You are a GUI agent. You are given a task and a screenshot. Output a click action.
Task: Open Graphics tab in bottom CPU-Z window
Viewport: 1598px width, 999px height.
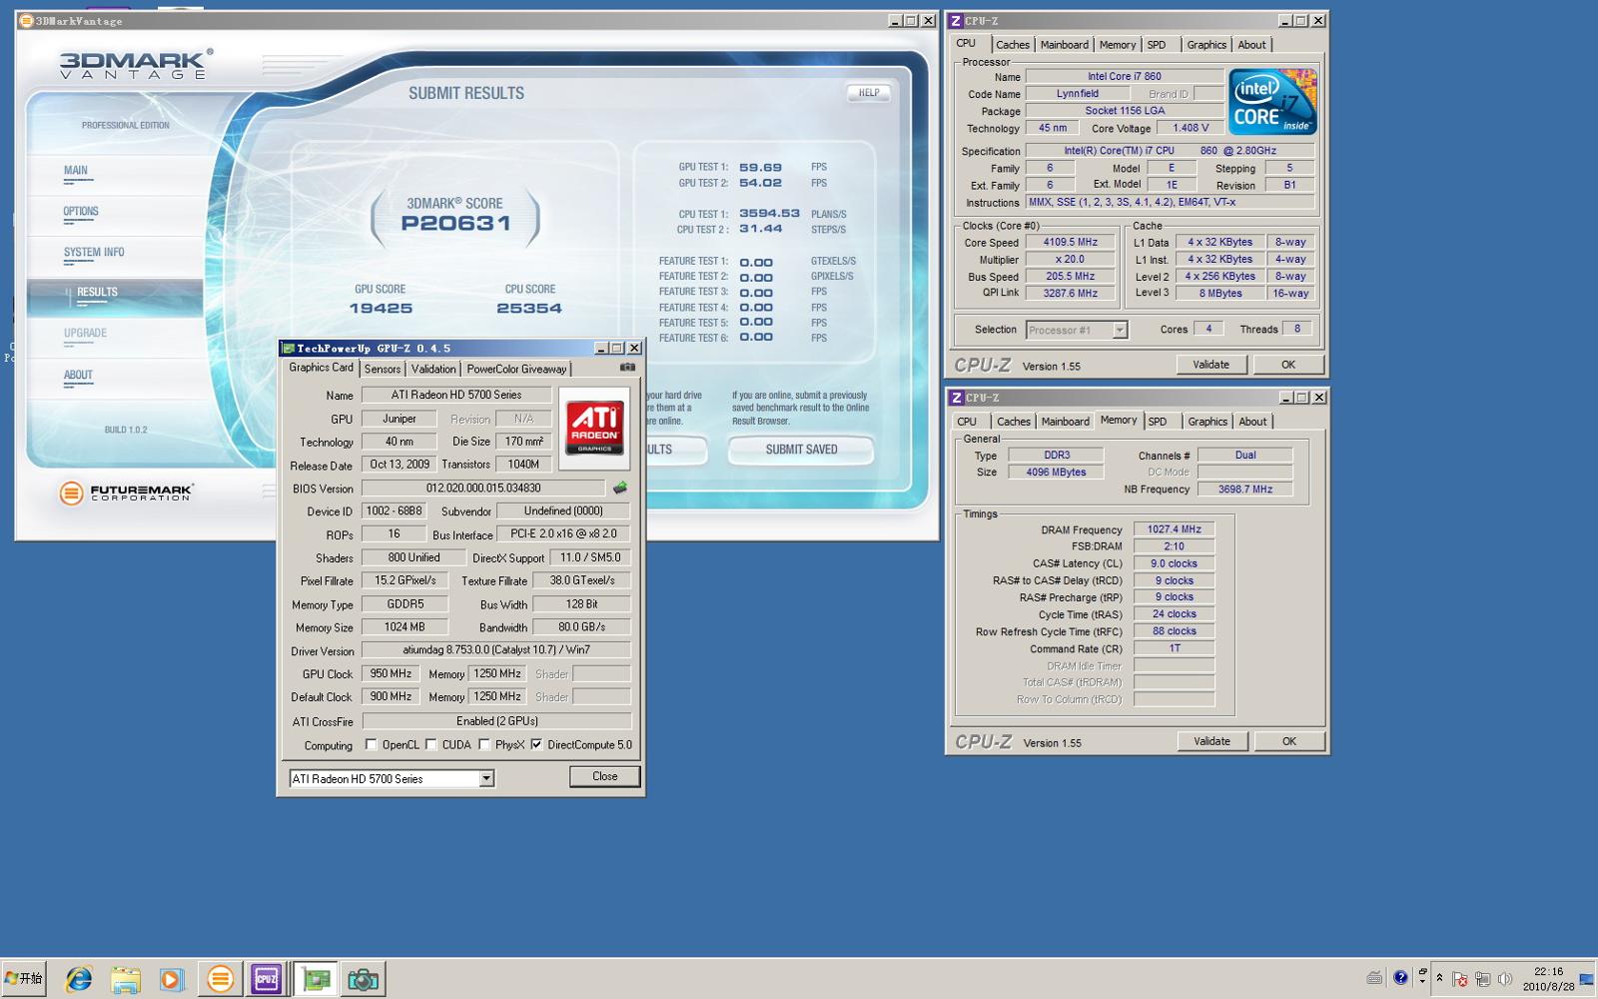click(x=1207, y=422)
